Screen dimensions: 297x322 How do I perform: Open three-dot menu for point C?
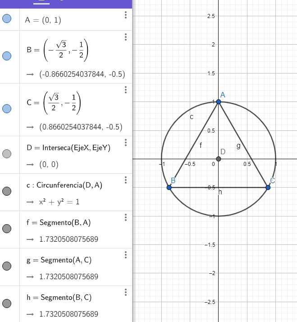coord(126,90)
